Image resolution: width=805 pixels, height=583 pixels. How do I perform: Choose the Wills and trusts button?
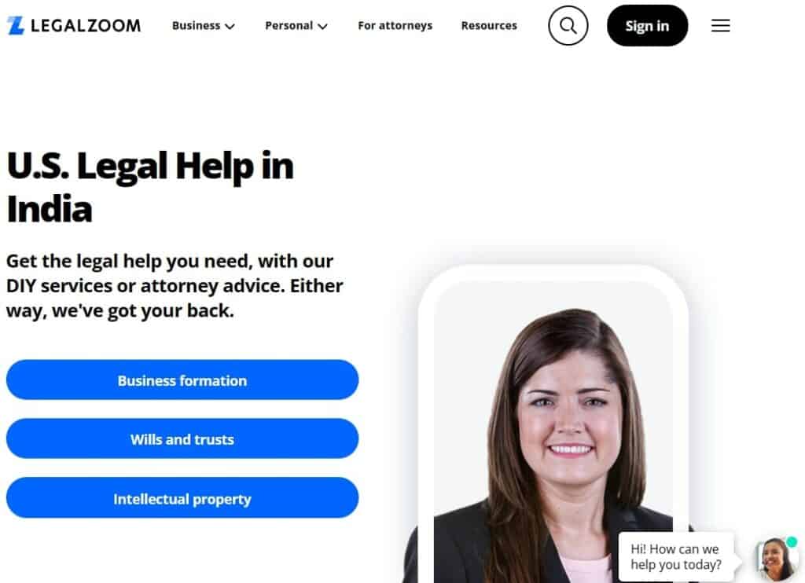182,438
